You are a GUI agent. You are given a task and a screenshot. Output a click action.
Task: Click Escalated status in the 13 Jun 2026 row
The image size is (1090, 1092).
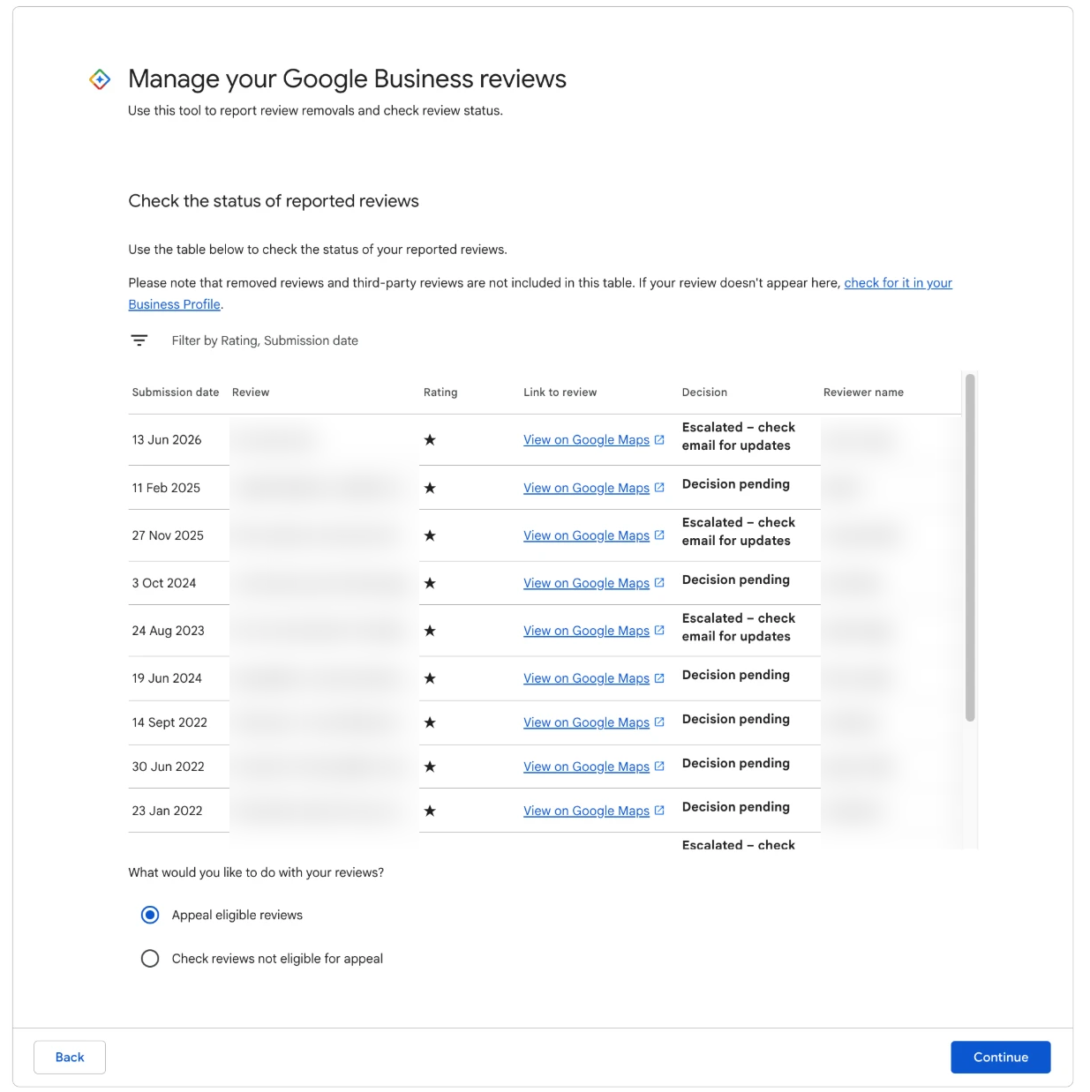click(739, 436)
